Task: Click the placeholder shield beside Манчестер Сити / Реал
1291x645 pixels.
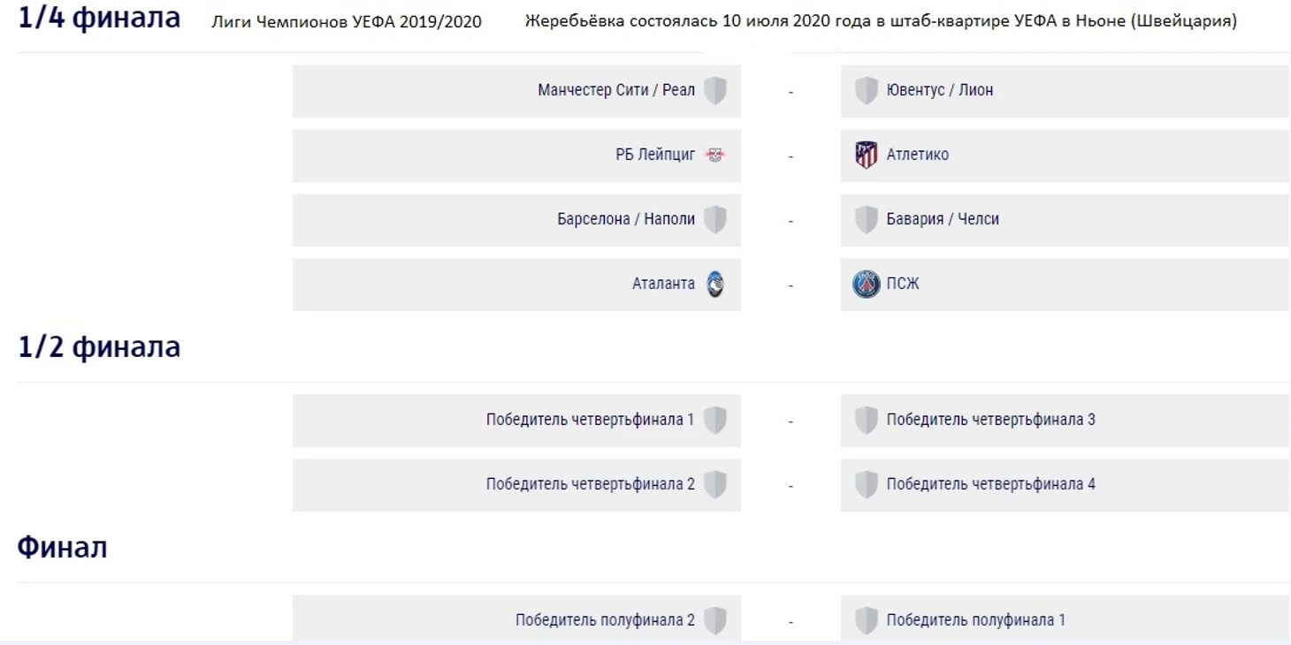Action: click(x=715, y=90)
